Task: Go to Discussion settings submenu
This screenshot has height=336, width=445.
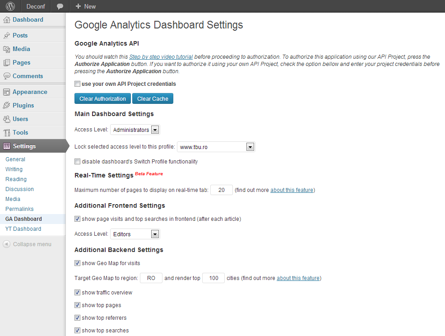Action: [19, 189]
